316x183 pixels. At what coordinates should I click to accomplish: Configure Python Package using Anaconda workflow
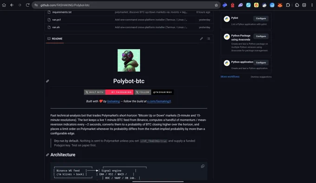tap(261, 36)
